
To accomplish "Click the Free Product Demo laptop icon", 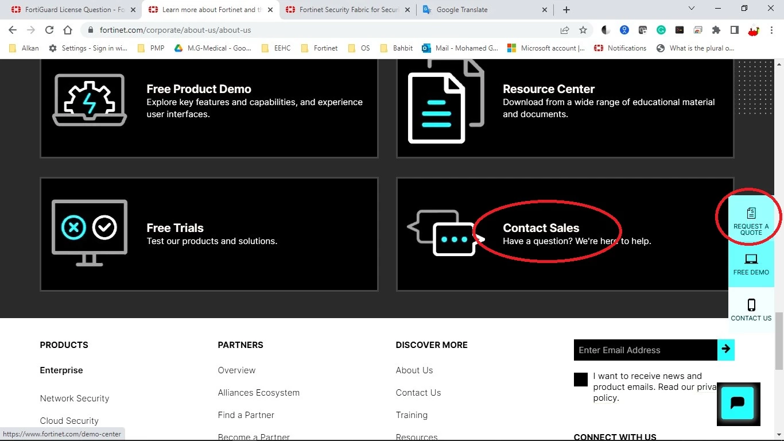I will [x=90, y=100].
